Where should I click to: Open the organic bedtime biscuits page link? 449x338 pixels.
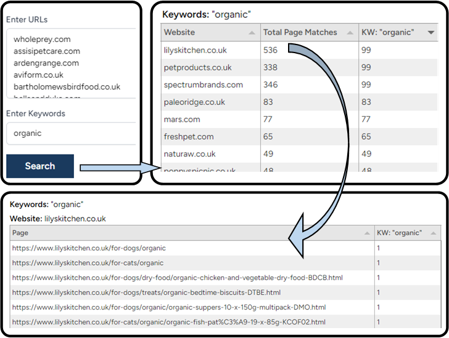click(146, 292)
